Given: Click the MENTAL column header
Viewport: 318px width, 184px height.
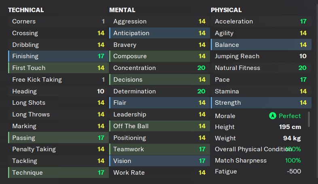Looking at the screenshot, I should [x=122, y=10].
